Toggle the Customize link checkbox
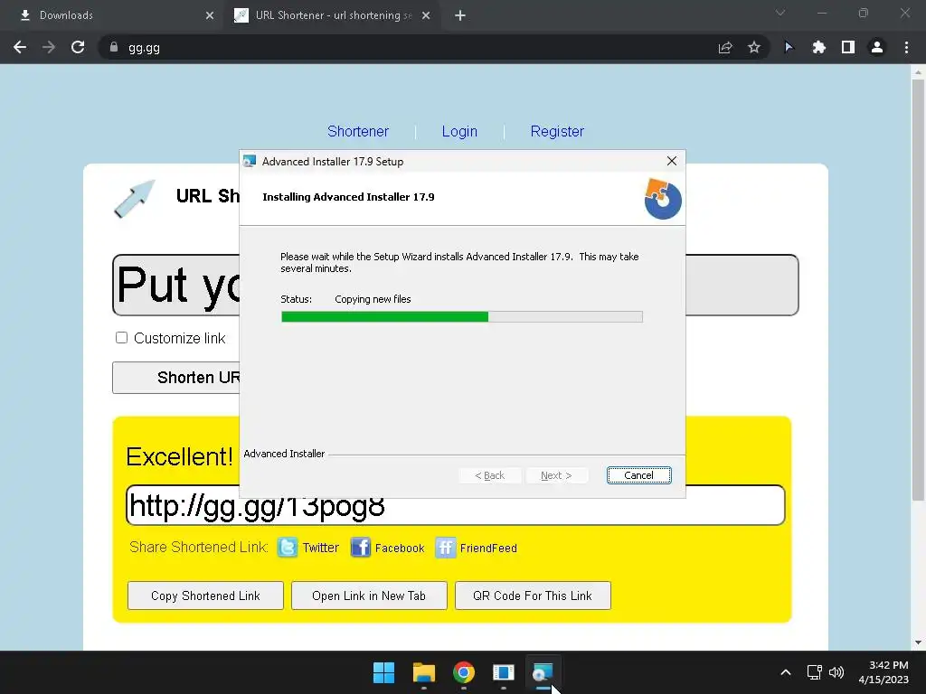Viewport: 926px width, 694px height. coord(121,338)
